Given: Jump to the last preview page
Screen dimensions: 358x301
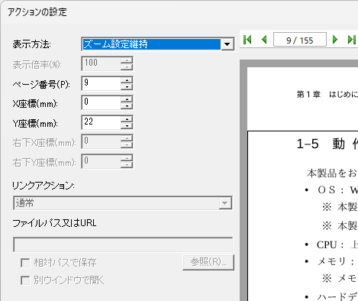Looking at the screenshot, I should point(352,40).
